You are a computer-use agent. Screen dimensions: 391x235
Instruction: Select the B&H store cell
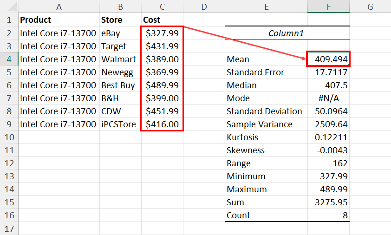(120, 98)
